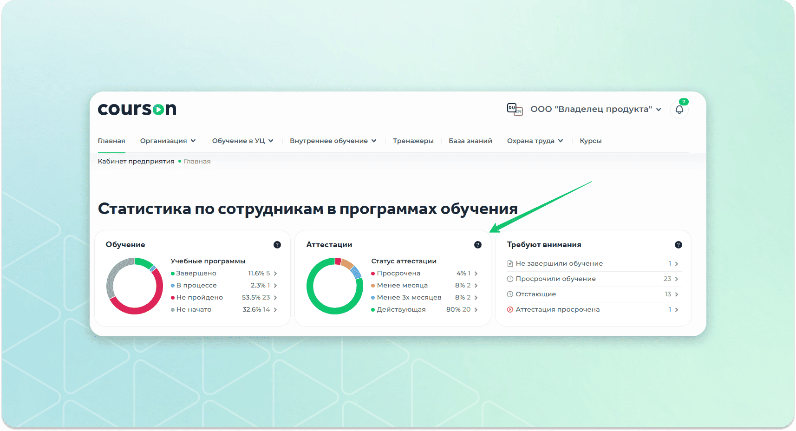
Task: Click the notification bell icon
Action: 679,110
